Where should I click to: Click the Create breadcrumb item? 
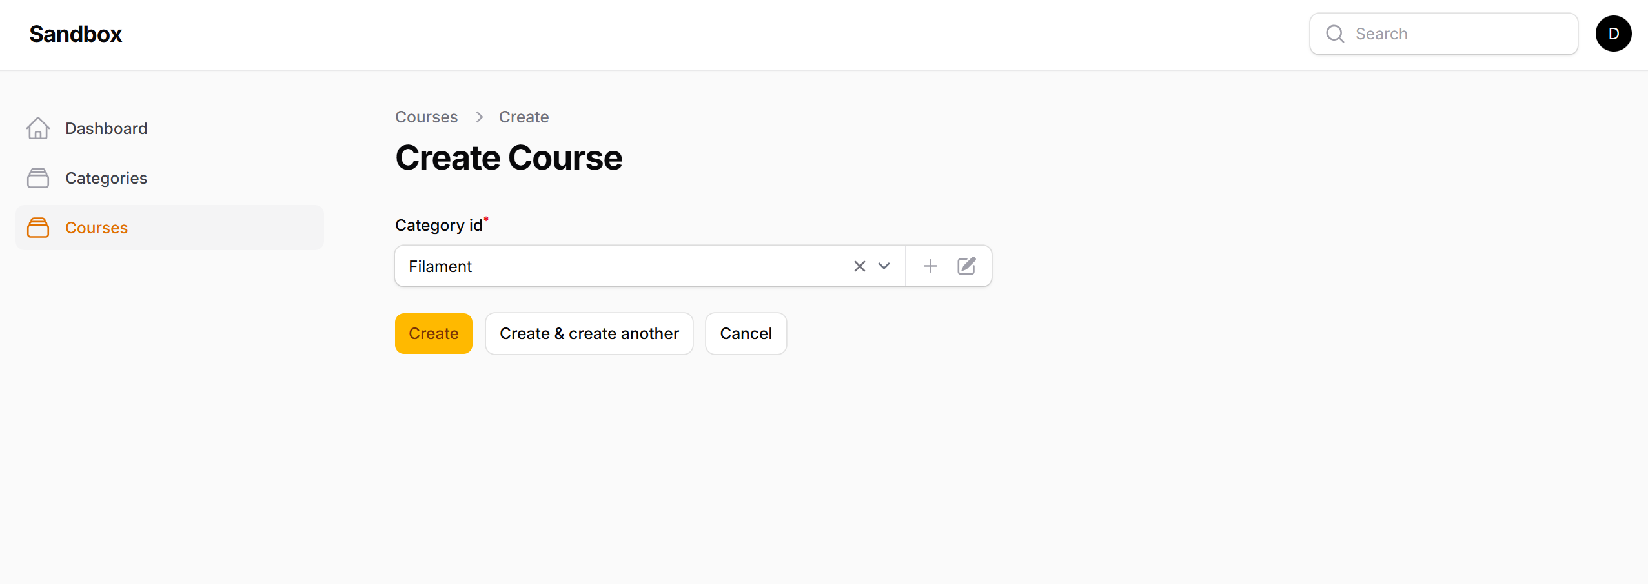pos(523,117)
